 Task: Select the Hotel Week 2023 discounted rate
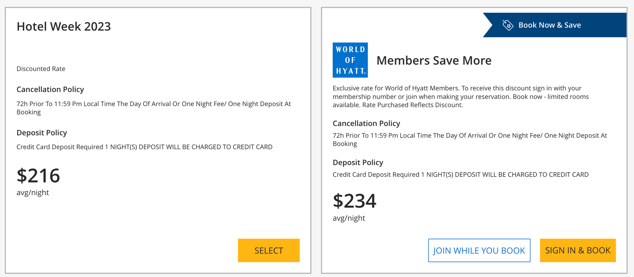(41, 69)
